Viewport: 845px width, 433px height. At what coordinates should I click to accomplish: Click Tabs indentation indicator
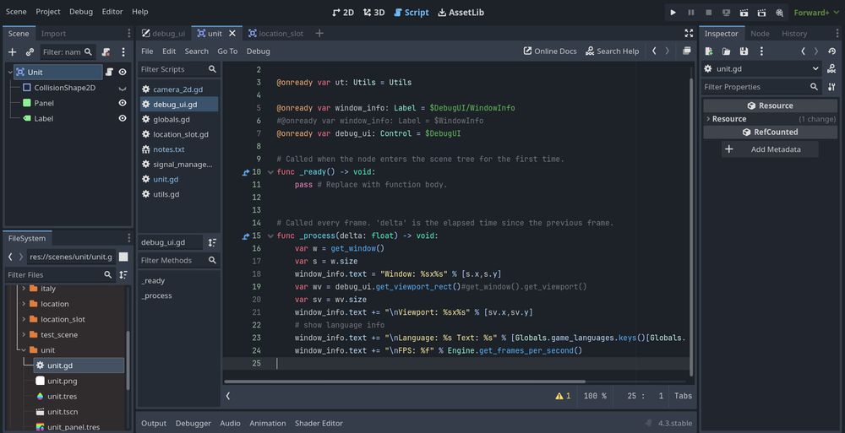point(683,396)
